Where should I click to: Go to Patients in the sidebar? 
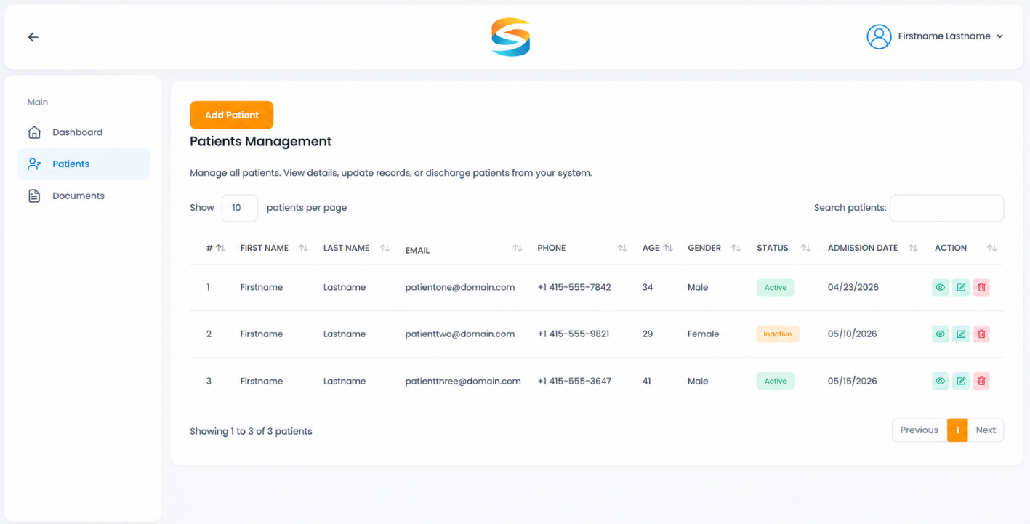(84, 164)
